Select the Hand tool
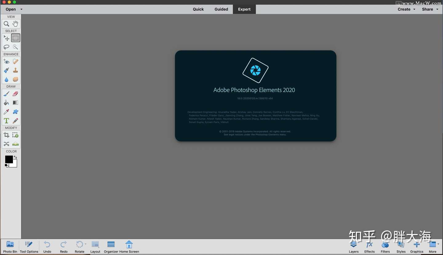 coord(15,24)
